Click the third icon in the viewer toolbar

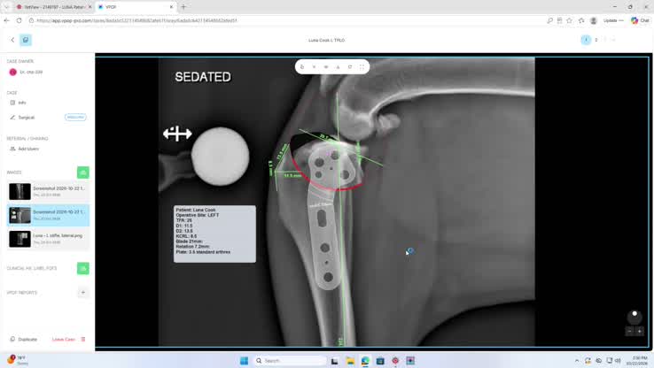point(326,66)
